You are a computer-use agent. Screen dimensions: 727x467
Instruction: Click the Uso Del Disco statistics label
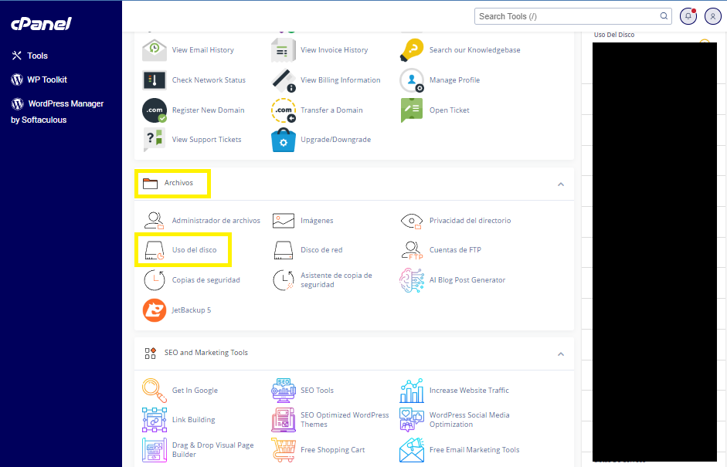pyautogui.click(x=614, y=35)
